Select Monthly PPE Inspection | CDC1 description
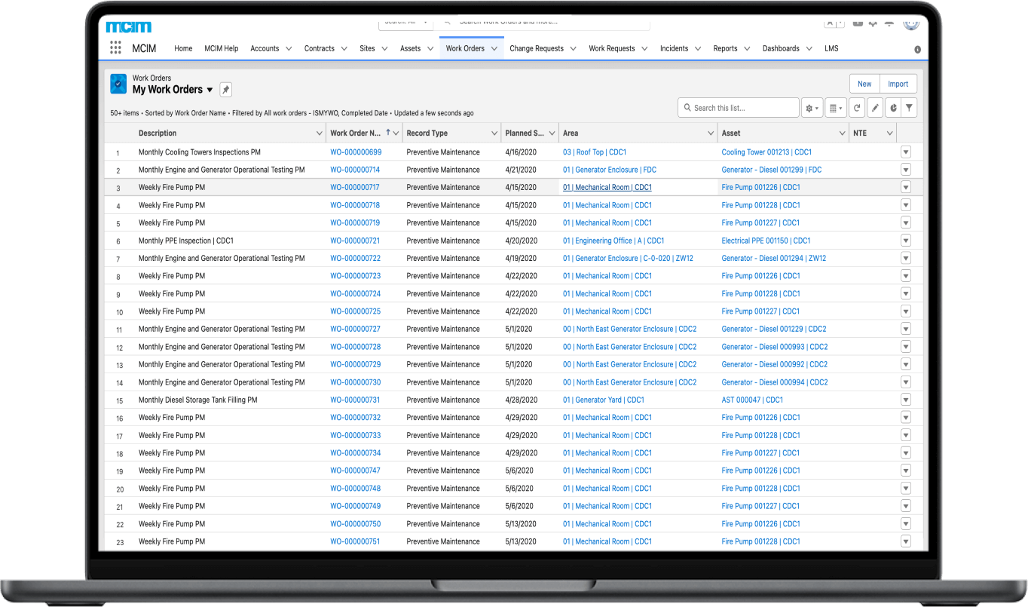Viewport: 1028px width, 607px height. point(186,241)
